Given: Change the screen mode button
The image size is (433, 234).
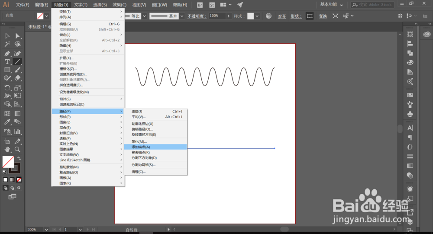Looking at the screenshot, I should 12,197.
